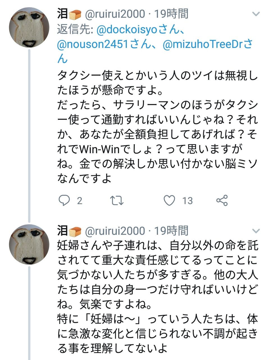Tap the reply icon on the first tweet
This screenshot has height=360, width=269.
point(64,201)
